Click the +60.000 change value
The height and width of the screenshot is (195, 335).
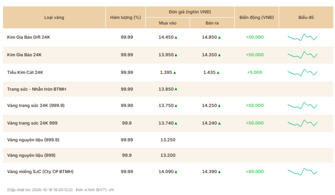click(255, 172)
